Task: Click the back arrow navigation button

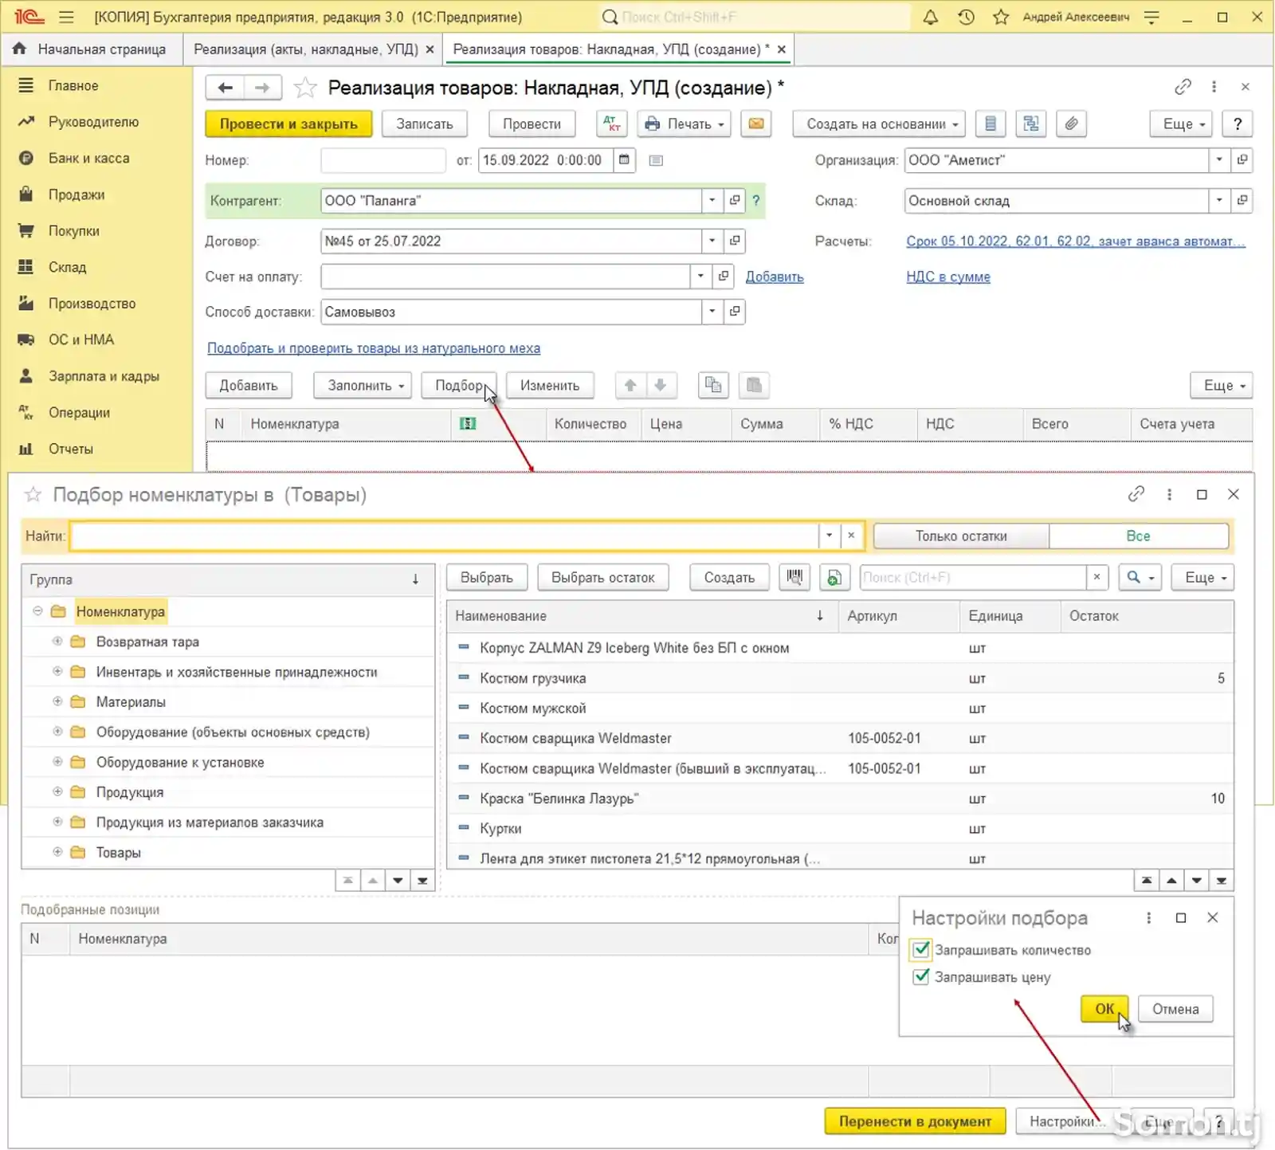Action: (x=225, y=87)
